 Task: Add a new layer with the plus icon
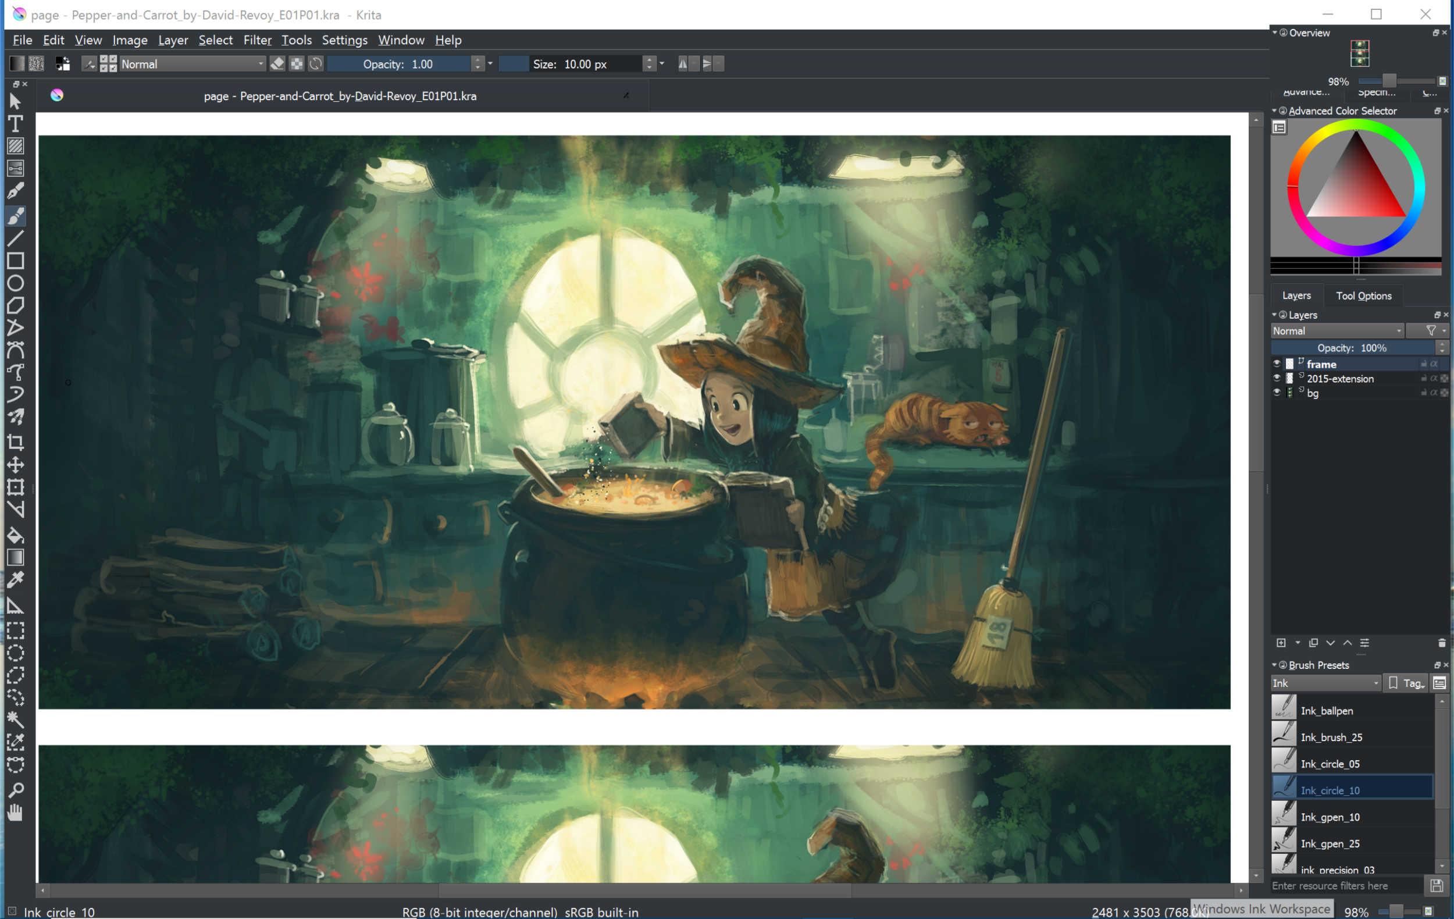1281,643
